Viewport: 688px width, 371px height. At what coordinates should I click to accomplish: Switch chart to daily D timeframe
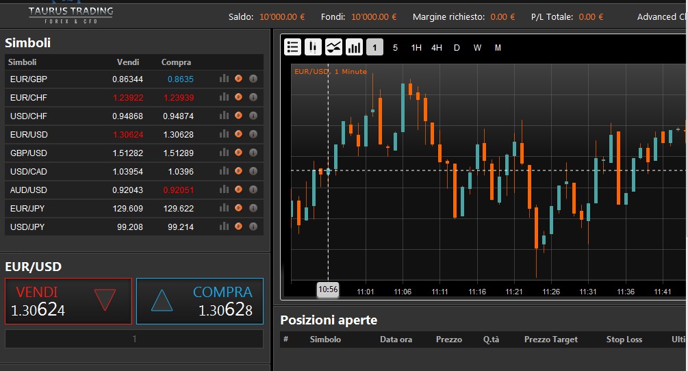point(457,48)
